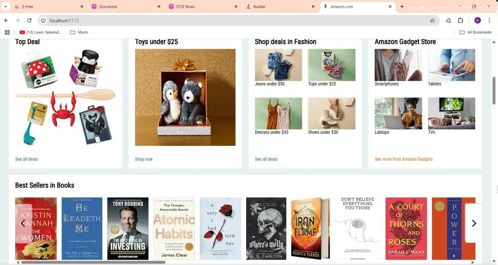Open the YouTube Learn Tailwind bookmark
Viewport: 498px width, 265px height.
pos(40,32)
